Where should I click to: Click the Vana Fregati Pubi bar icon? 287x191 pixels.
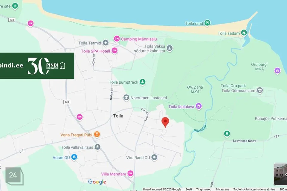coord(97,135)
